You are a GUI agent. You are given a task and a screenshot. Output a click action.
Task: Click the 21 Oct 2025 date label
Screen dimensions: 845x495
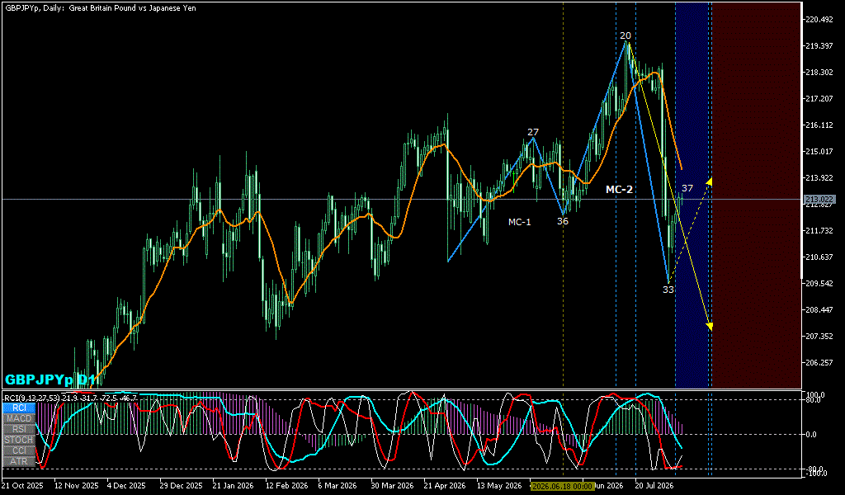pos(23,486)
